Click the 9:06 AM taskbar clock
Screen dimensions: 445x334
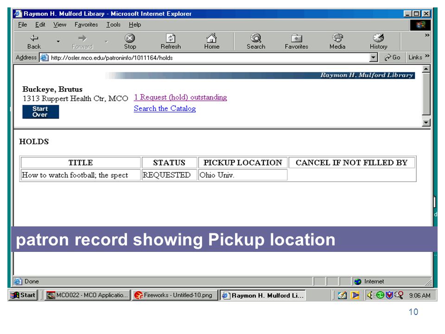[x=420, y=295]
